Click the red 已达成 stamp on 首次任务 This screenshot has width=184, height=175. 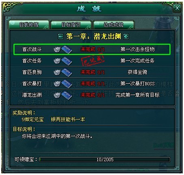point(93,60)
